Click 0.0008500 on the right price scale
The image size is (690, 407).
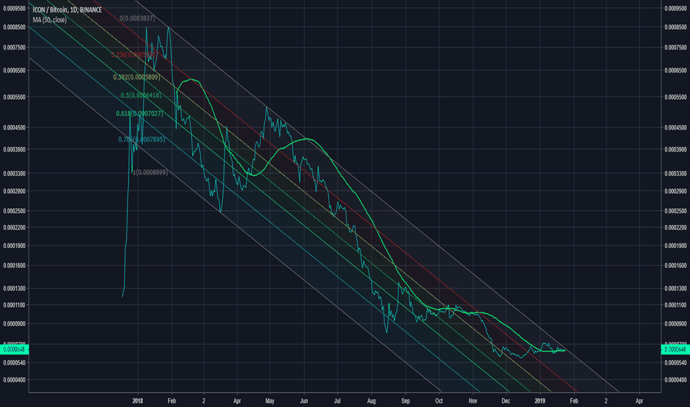pos(675,27)
